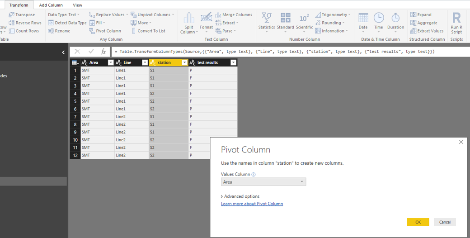Open the Move column dropdown
Viewport: 470px width, 238px height.
pos(141,23)
